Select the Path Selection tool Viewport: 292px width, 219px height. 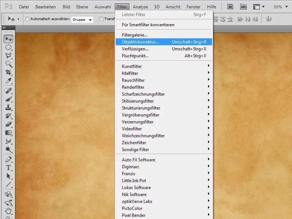coord(8,176)
